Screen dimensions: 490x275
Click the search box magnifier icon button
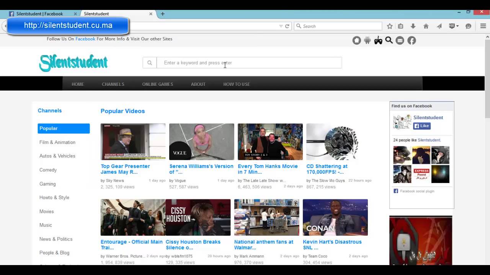pos(150,63)
